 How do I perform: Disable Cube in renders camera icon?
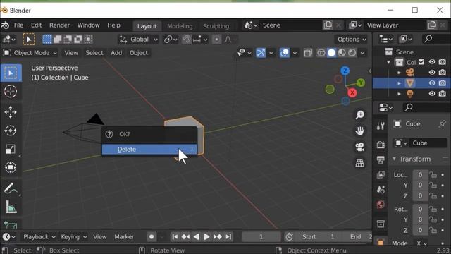[443, 83]
